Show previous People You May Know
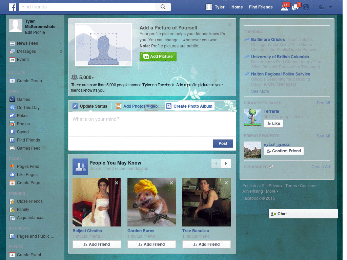 click(216, 164)
